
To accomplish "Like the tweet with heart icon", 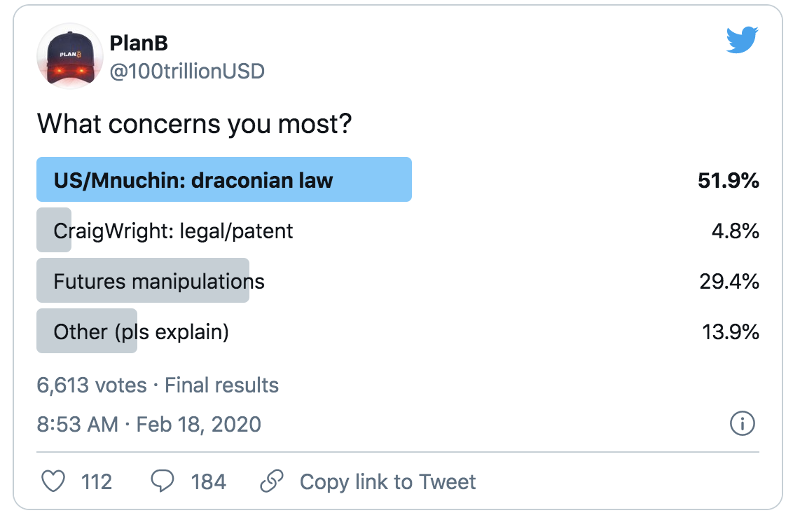I will pos(54,481).
